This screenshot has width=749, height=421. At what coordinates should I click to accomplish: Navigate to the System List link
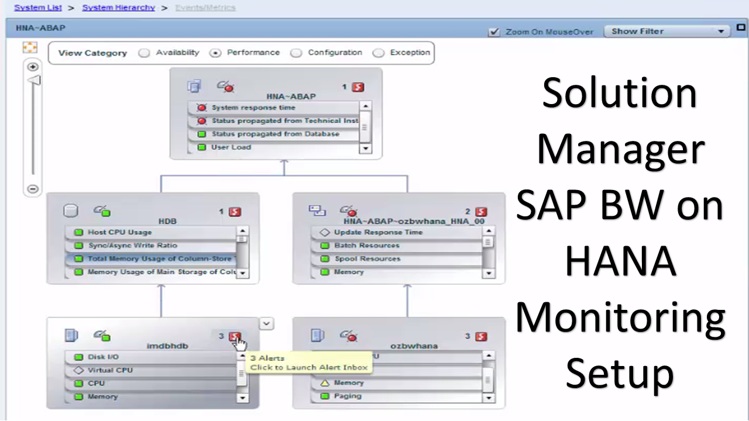pyautogui.click(x=37, y=7)
